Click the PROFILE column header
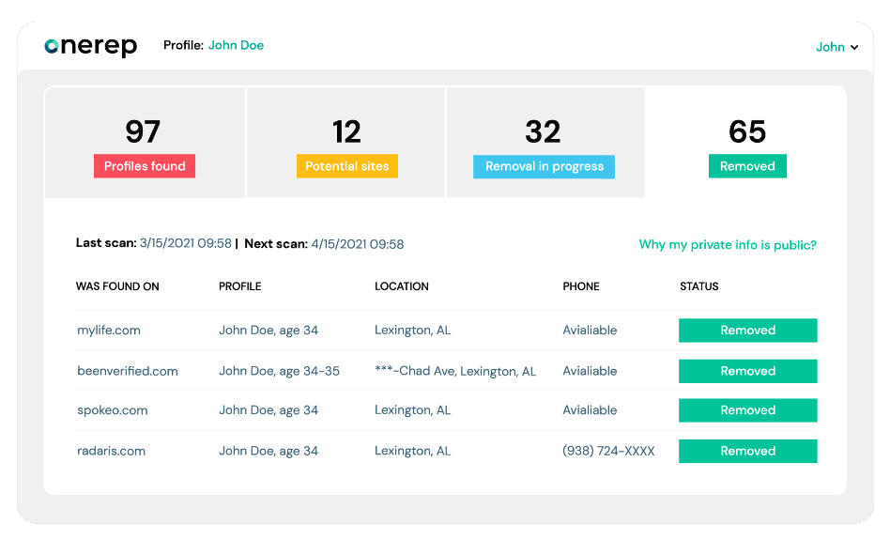 point(240,286)
